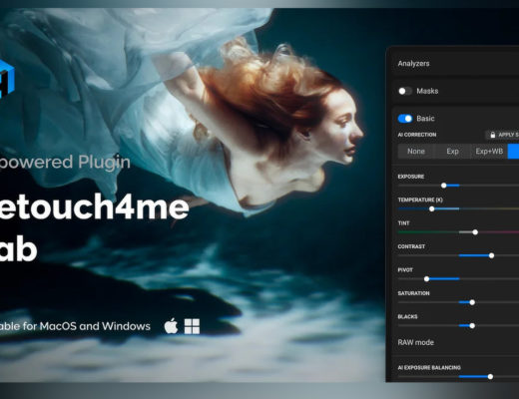Click the AI Exposure Balancing slider handle
The width and height of the screenshot is (519, 399).
click(x=490, y=377)
